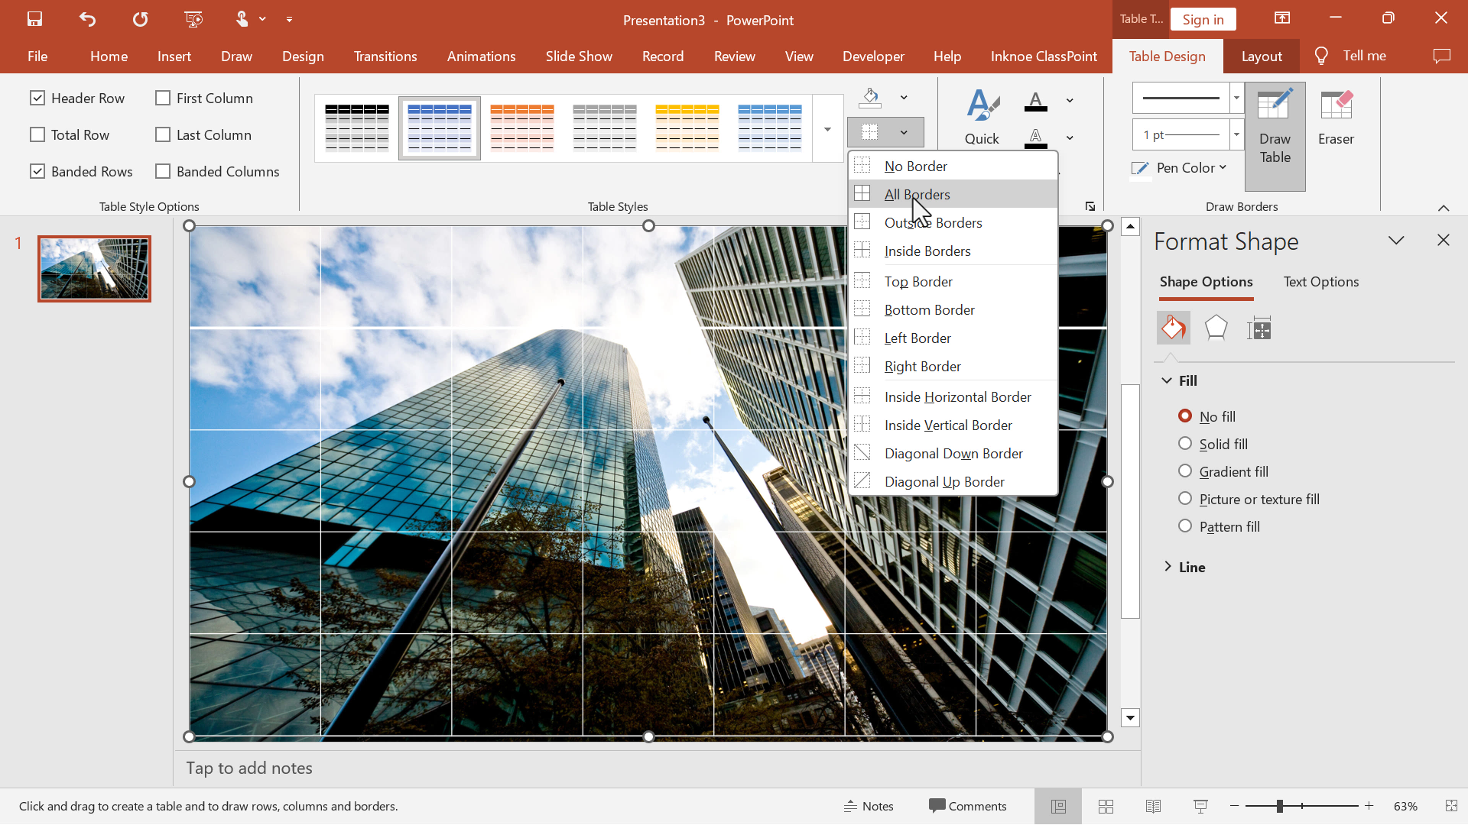Toggle the Header Row checkbox
The width and height of the screenshot is (1468, 825).
[x=37, y=98]
